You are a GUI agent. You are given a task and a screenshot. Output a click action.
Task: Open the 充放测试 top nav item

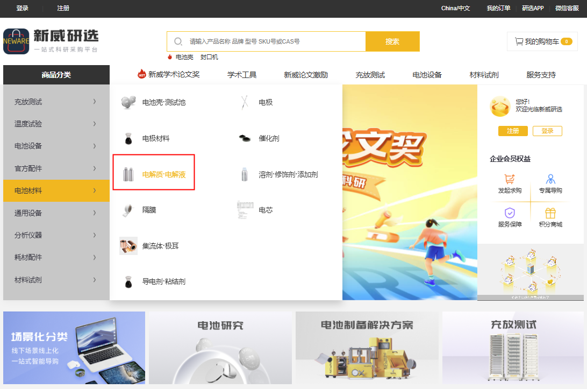click(370, 75)
